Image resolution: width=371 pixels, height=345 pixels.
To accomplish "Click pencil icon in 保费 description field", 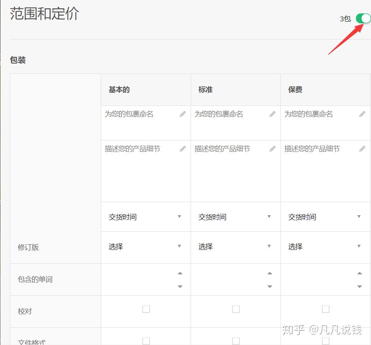I will pyautogui.click(x=362, y=149).
